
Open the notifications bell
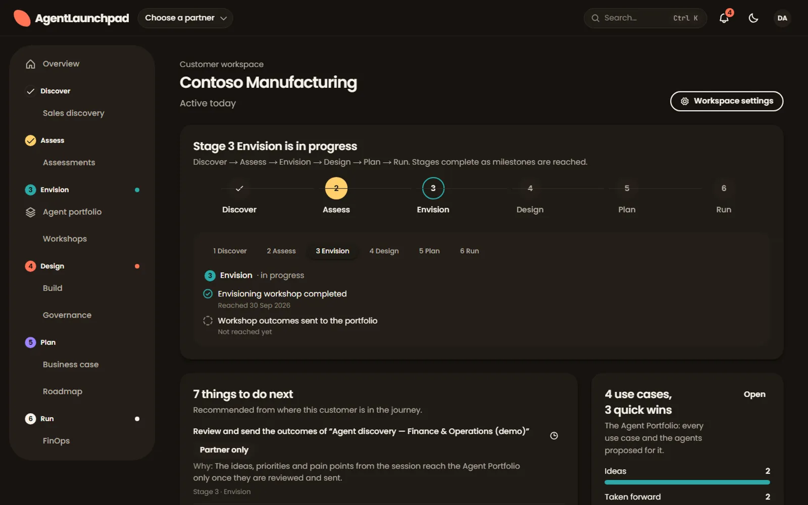724,18
